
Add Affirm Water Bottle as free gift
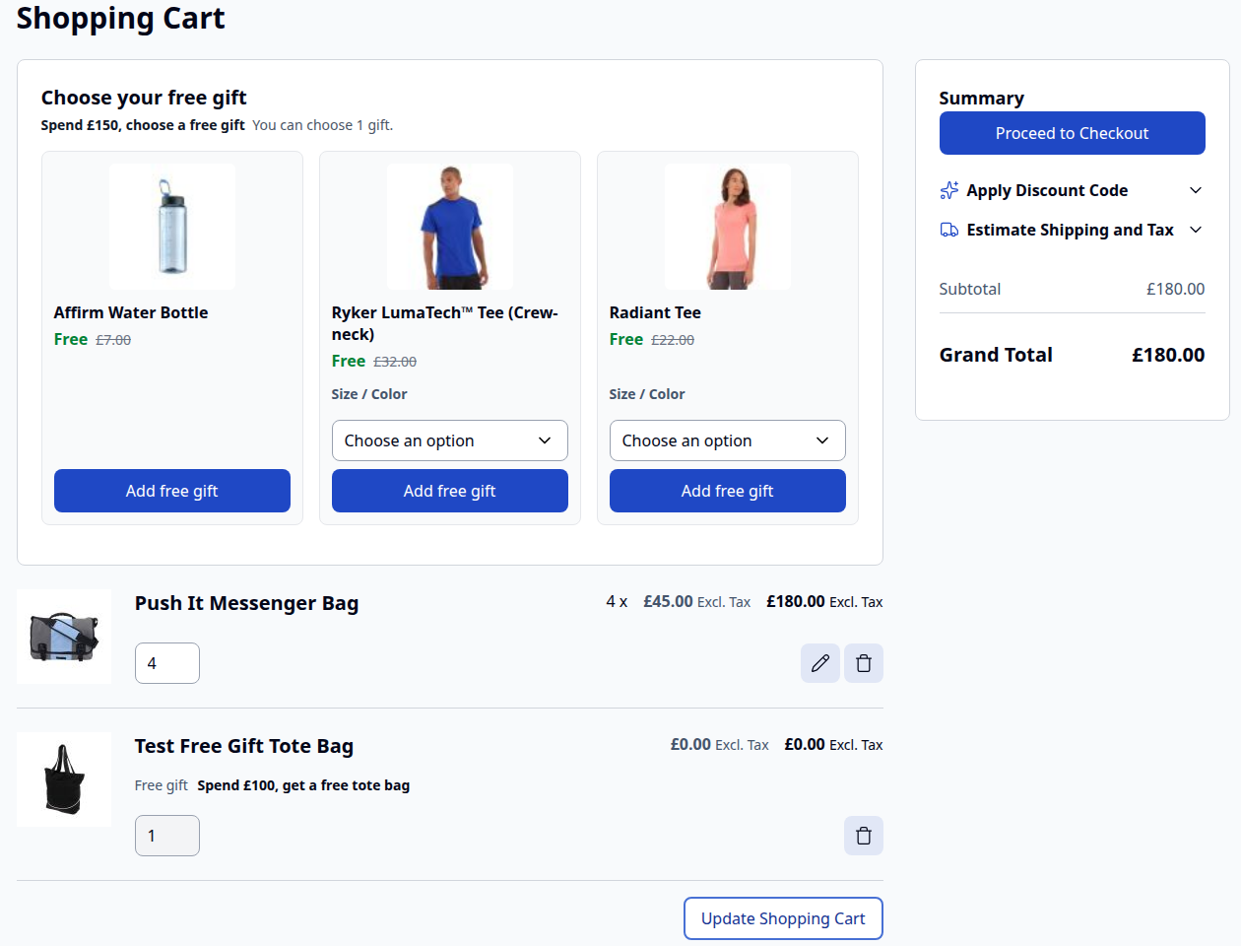tap(172, 491)
